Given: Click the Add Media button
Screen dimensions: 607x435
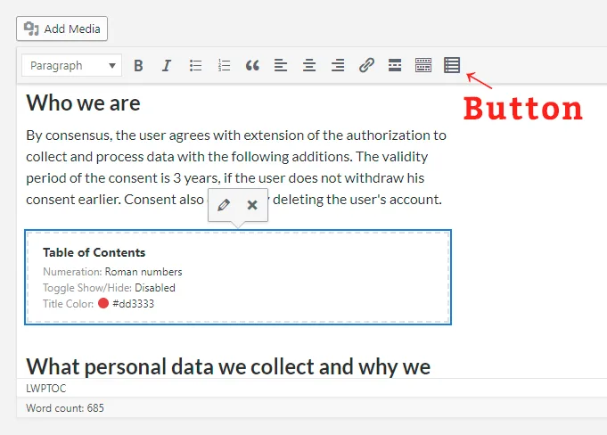Looking at the screenshot, I should pos(62,29).
